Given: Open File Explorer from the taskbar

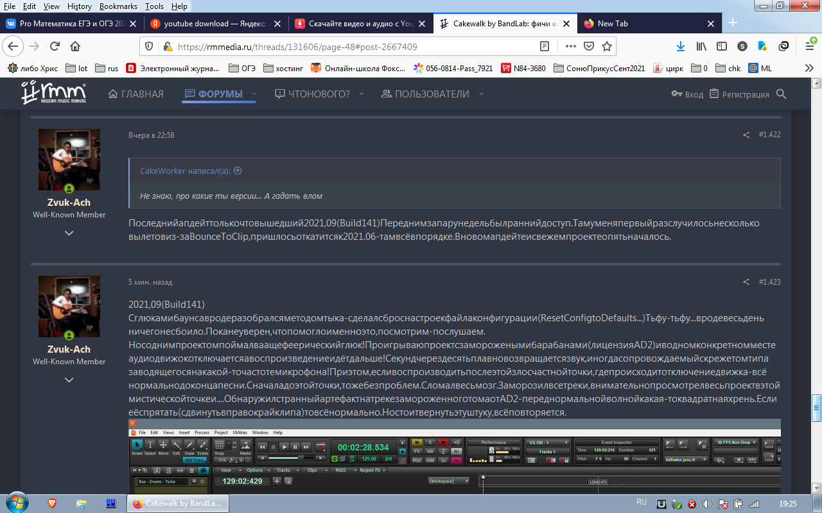Looking at the screenshot, I should 82,503.
